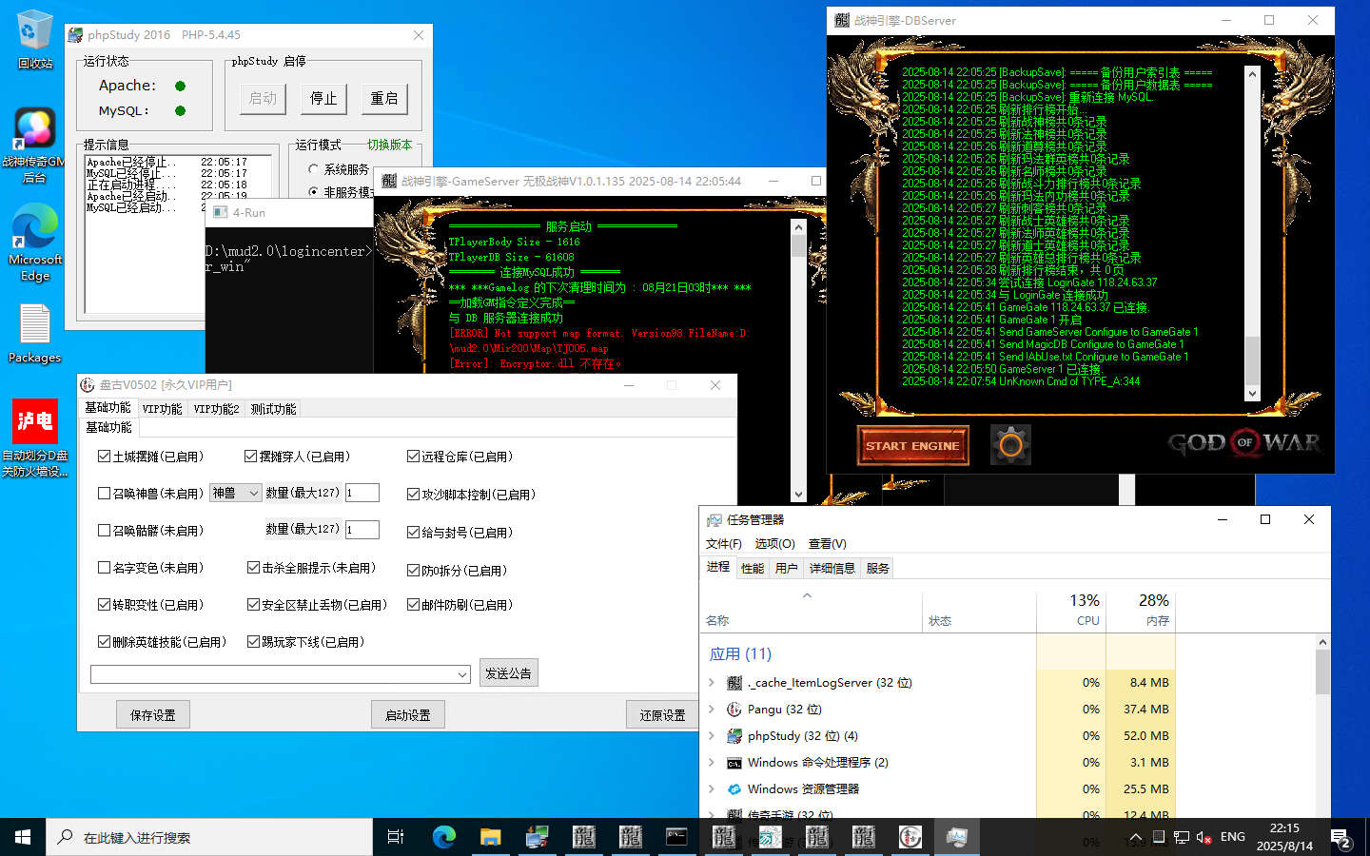Enable the 召唤神兽 checkbox

104,494
